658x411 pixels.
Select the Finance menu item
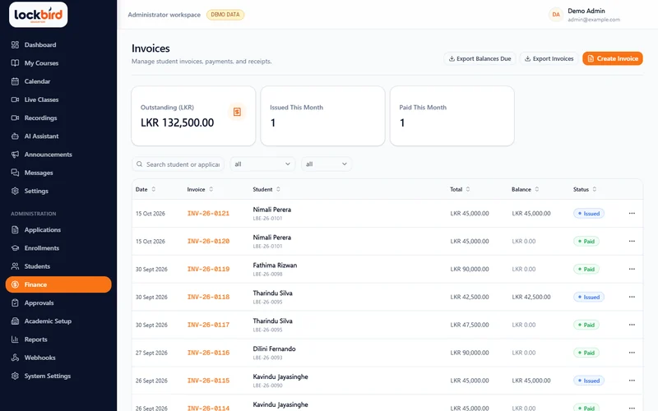pyautogui.click(x=58, y=284)
